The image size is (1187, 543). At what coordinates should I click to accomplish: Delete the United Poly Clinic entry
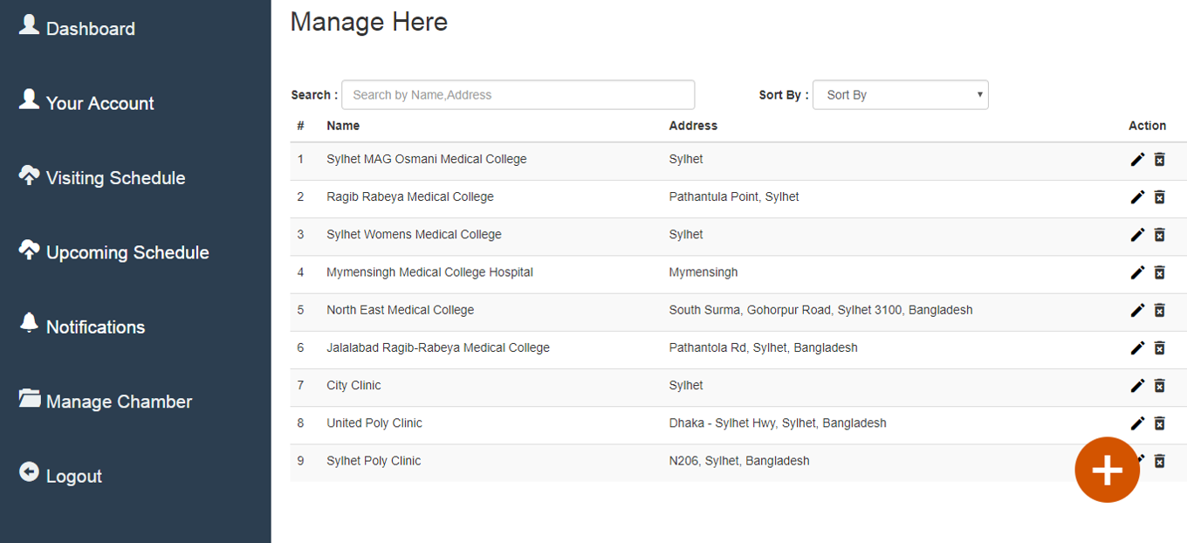(x=1159, y=423)
